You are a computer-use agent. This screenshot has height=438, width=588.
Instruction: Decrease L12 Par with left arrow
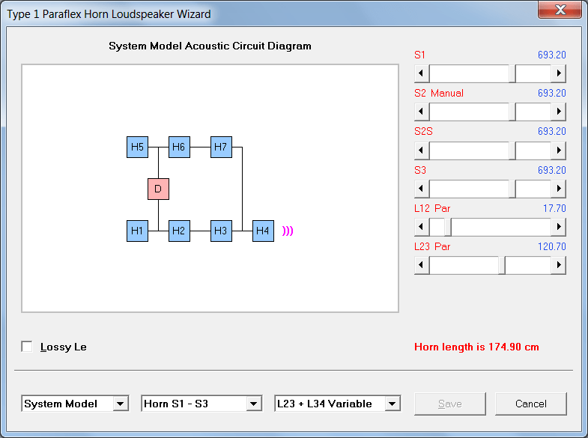tap(422, 227)
